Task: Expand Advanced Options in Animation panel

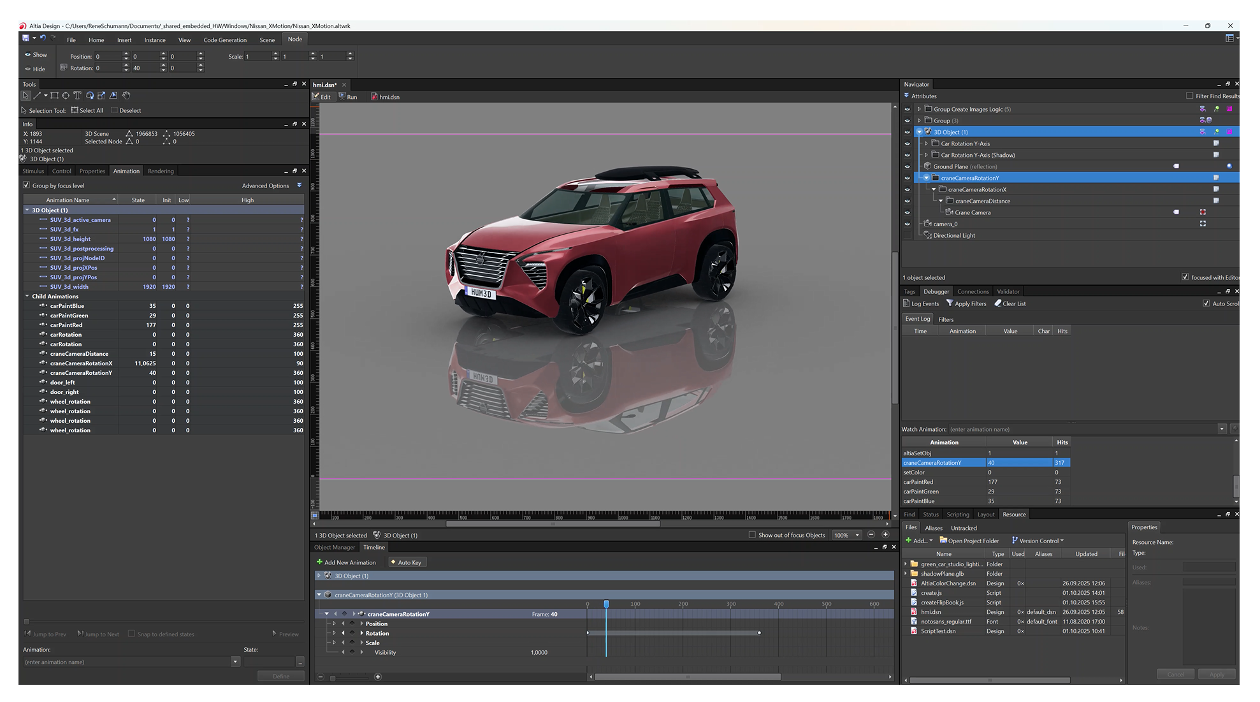Action: (x=300, y=186)
